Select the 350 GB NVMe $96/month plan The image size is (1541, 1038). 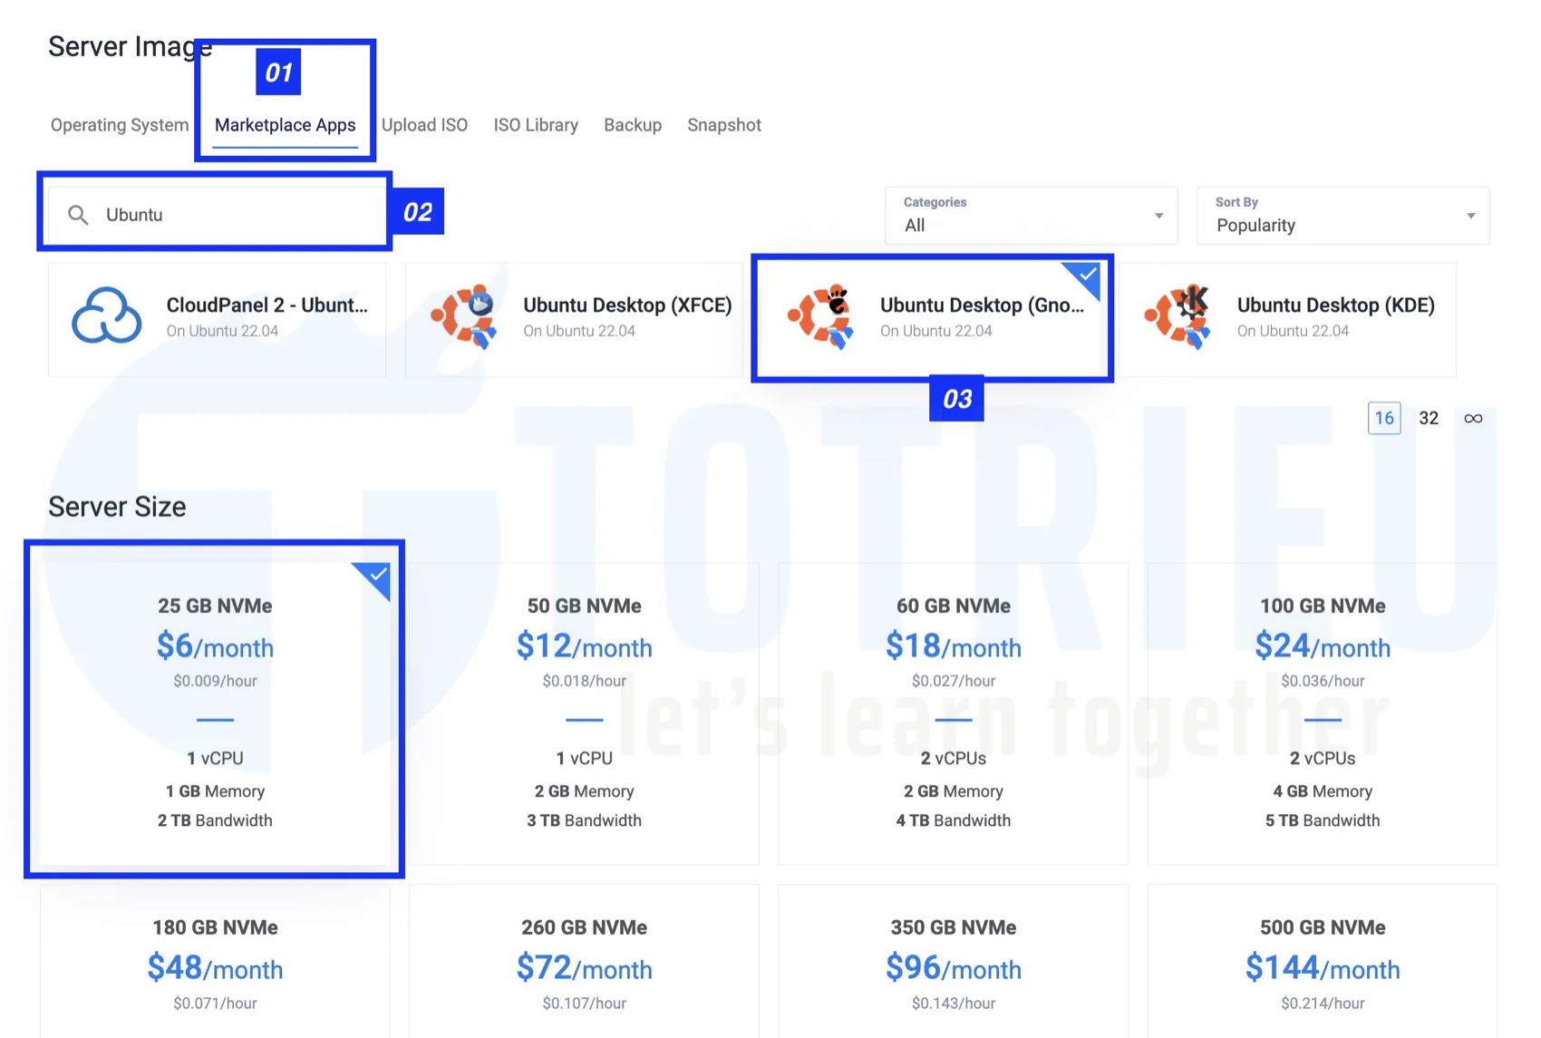pos(954,961)
